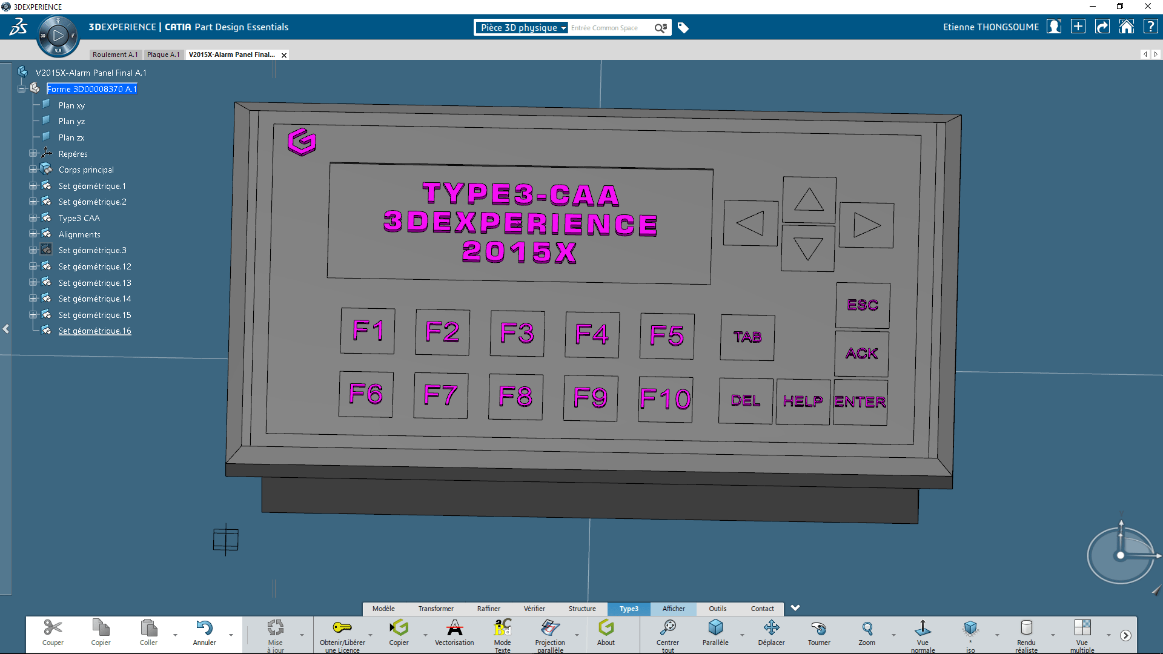Select Plan xy in the tree
Viewport: 1163px width, 654px height.
tap(71, 105)
